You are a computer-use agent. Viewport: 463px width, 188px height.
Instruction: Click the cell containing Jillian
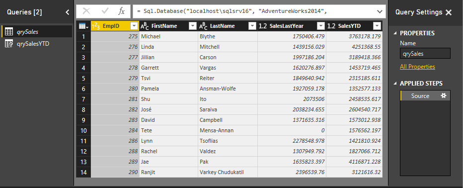168,57
